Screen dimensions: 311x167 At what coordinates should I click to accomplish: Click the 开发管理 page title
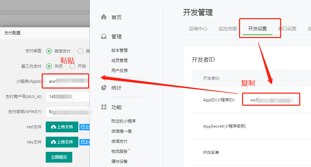pos(198,12)
